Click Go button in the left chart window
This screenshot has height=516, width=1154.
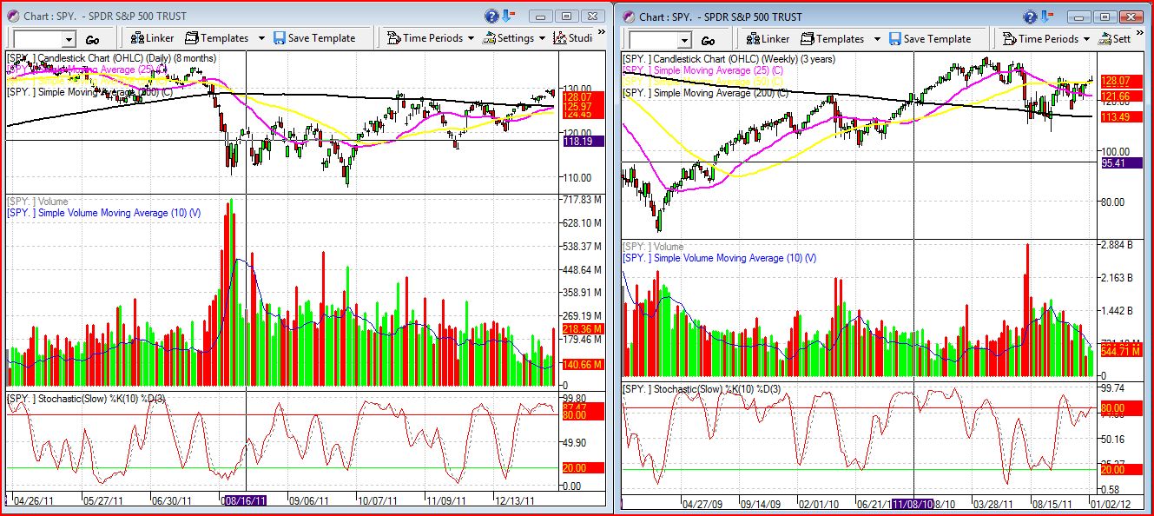tap(93, 39)
